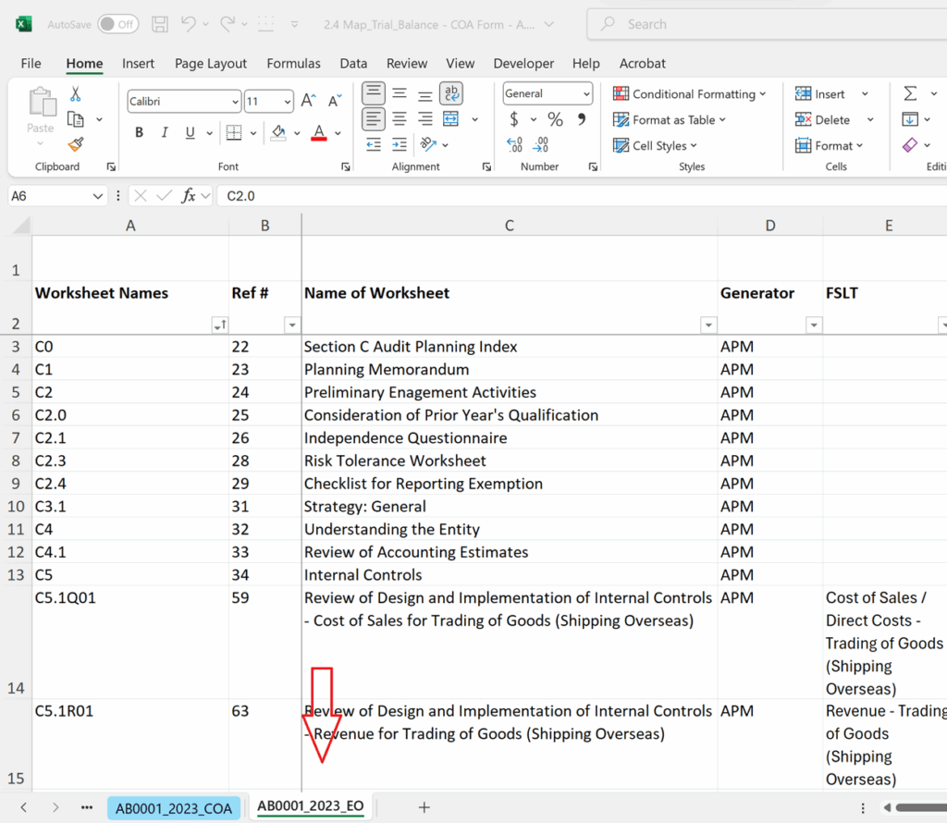Click the Format as Table button
Viewport: 947px width, 823px height.
(x=670, y=119)
